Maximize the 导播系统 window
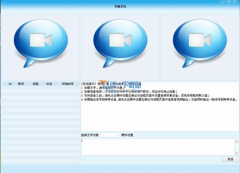 coord(228,2)
